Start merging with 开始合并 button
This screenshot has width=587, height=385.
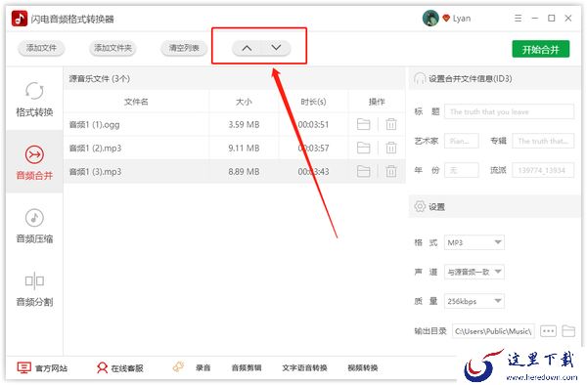coord(541,49)
